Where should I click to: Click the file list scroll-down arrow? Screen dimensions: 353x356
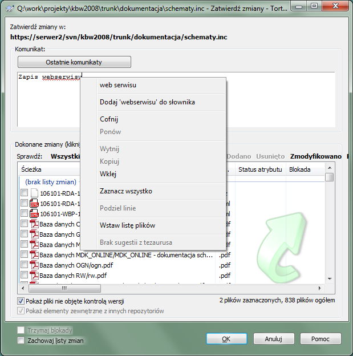click(x=330, y=278)
